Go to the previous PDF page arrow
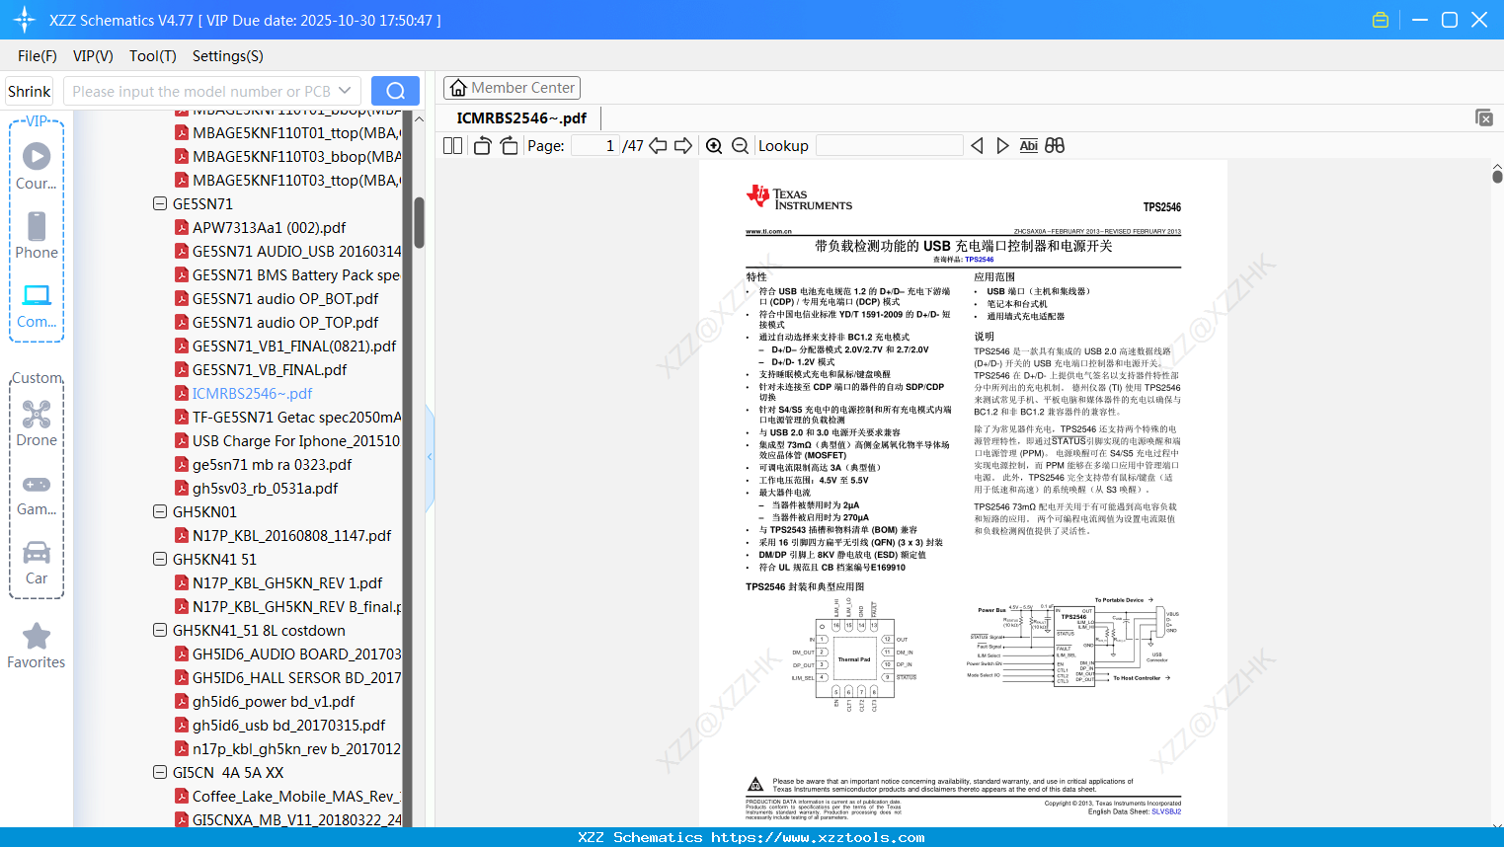Viewport: 1504px width, 847px height. 658,146
